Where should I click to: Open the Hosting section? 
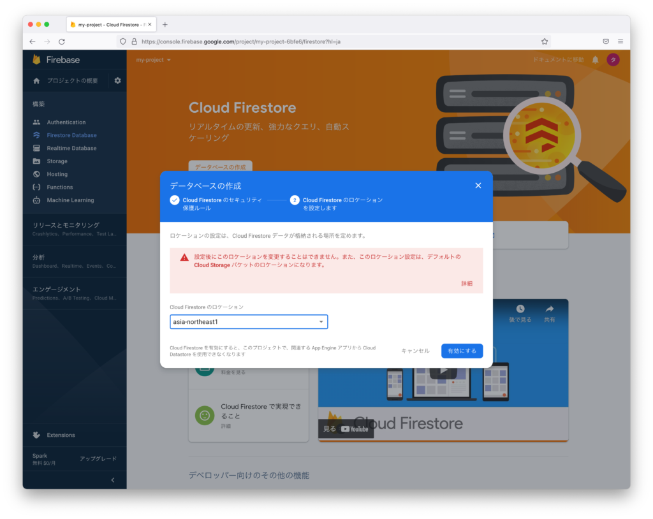(x=56, y=173)
